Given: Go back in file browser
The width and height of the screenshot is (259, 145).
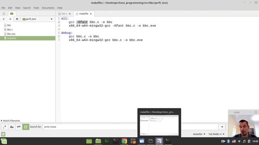Looking at the screenshot, I should click(x=4, y=19).
